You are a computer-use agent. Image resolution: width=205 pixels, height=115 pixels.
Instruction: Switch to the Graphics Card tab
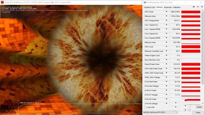coord(149,7)
